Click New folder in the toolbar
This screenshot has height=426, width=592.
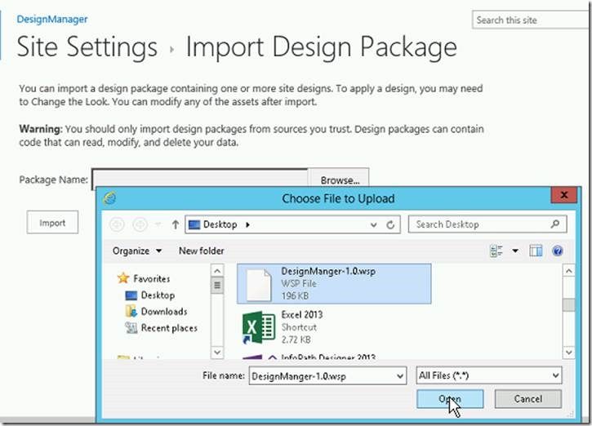tap(201, 251)
